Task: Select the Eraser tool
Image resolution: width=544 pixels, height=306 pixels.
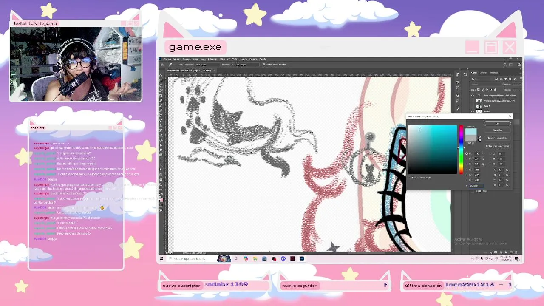Action: [x=161, y=136]
